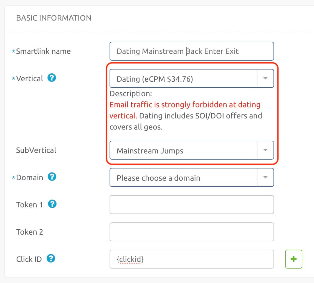Click the Domain help question mark icon
This screenshot has width=314, height=283.
(x=52, y=177)
